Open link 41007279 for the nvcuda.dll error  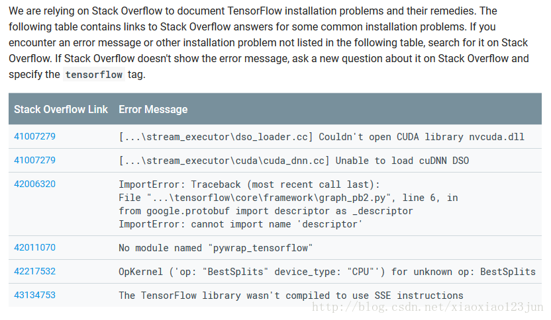pos(35,136)
